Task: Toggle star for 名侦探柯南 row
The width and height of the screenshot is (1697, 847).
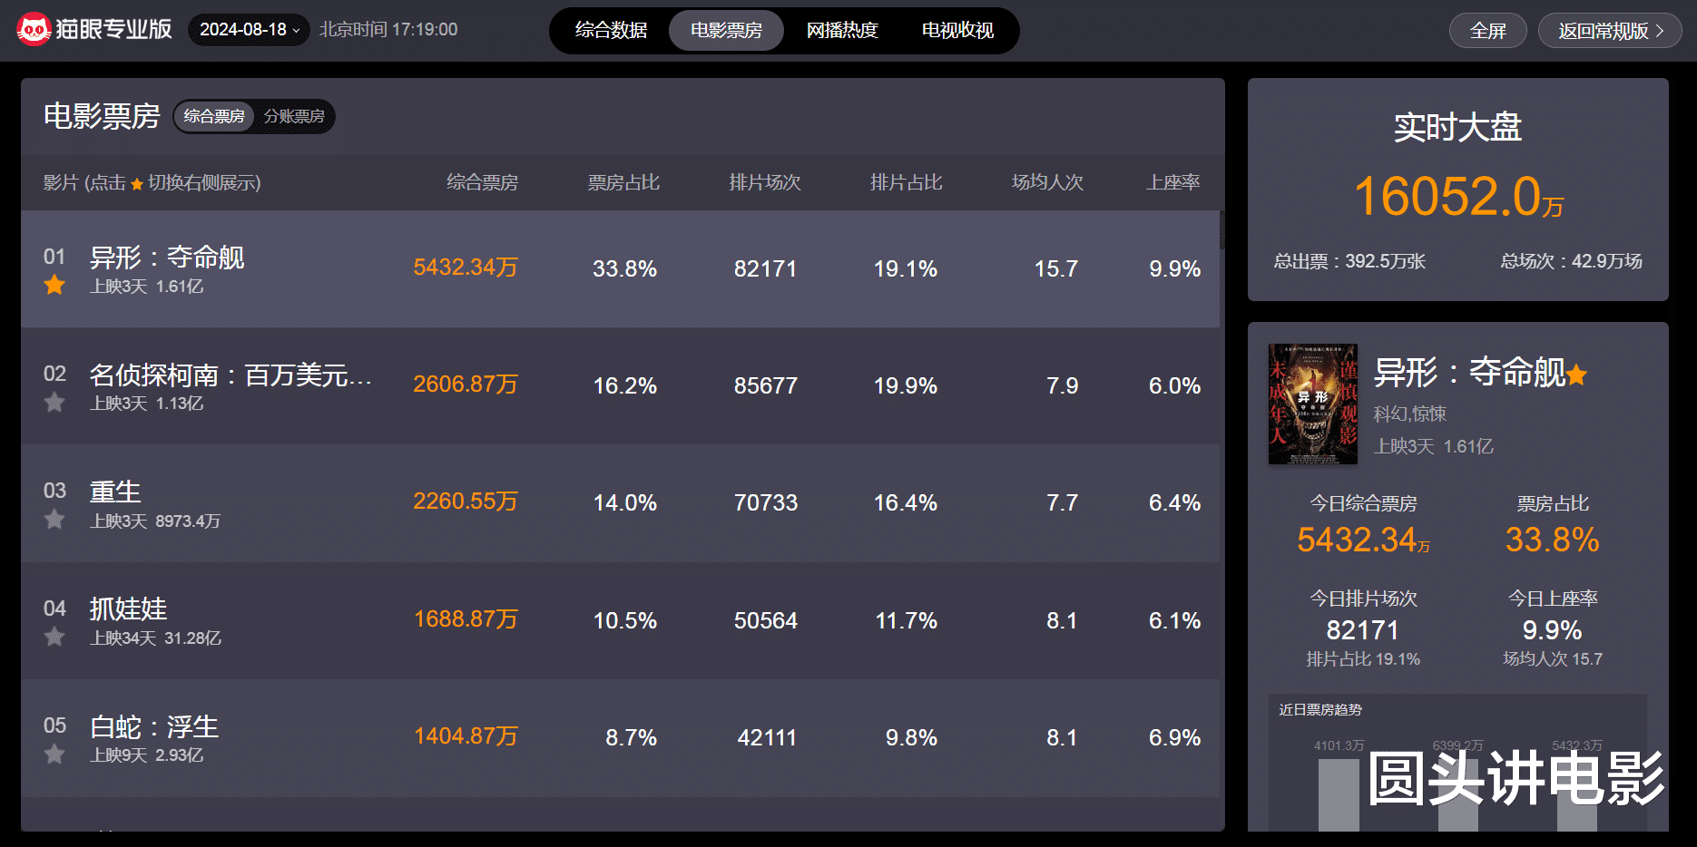Action: 54,402
